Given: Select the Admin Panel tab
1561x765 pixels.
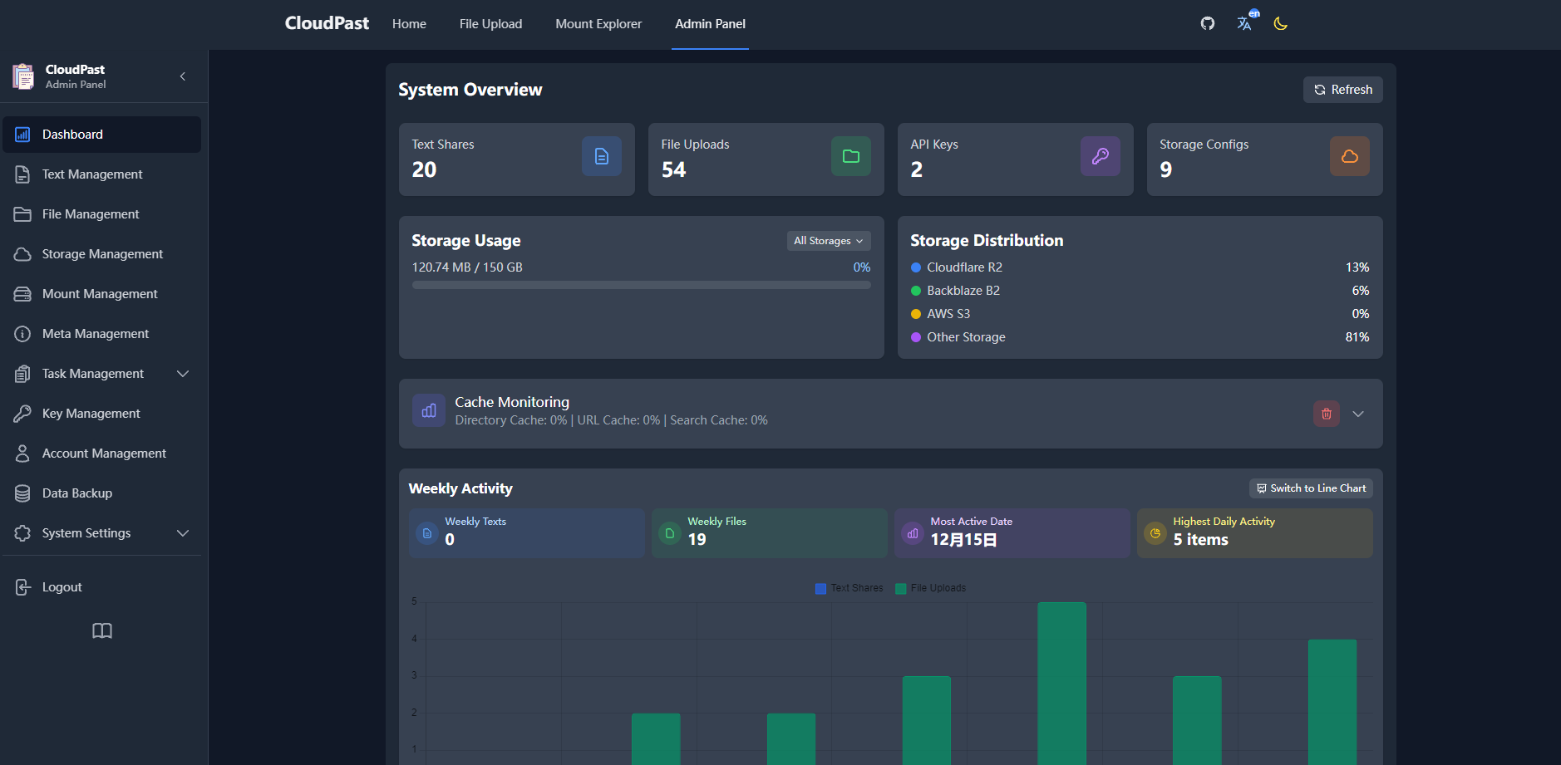Looking at the screenshot, I should [710, 24].
